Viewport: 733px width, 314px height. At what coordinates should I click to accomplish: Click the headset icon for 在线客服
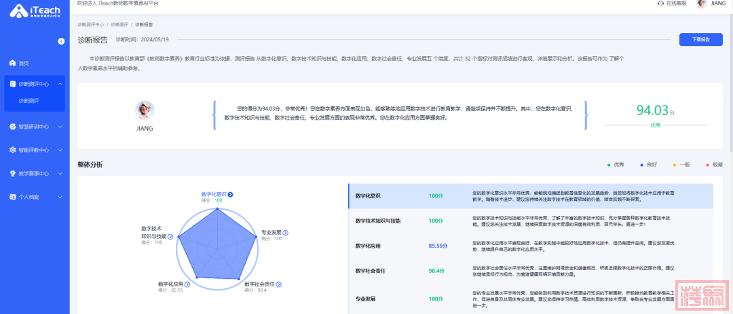(x=660, y=3)
